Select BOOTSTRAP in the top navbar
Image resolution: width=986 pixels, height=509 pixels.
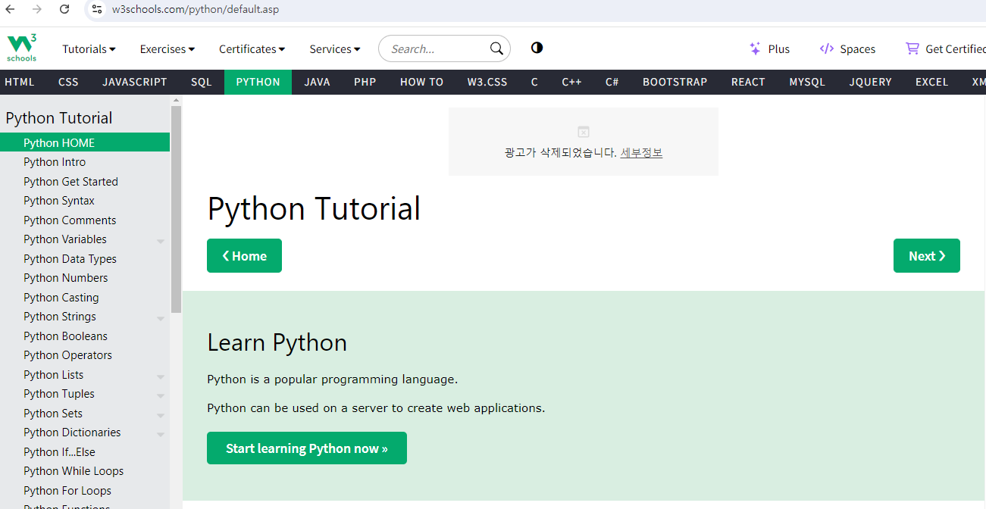click(675, 82)
